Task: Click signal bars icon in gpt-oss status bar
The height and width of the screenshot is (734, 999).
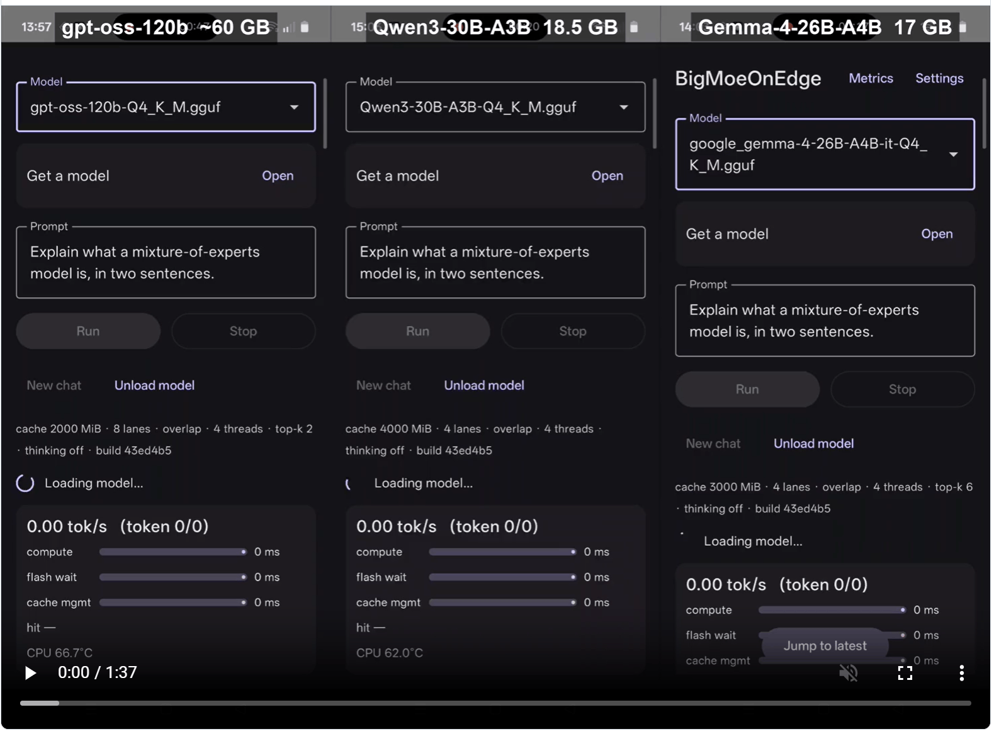Action: [x=288, y=28]
